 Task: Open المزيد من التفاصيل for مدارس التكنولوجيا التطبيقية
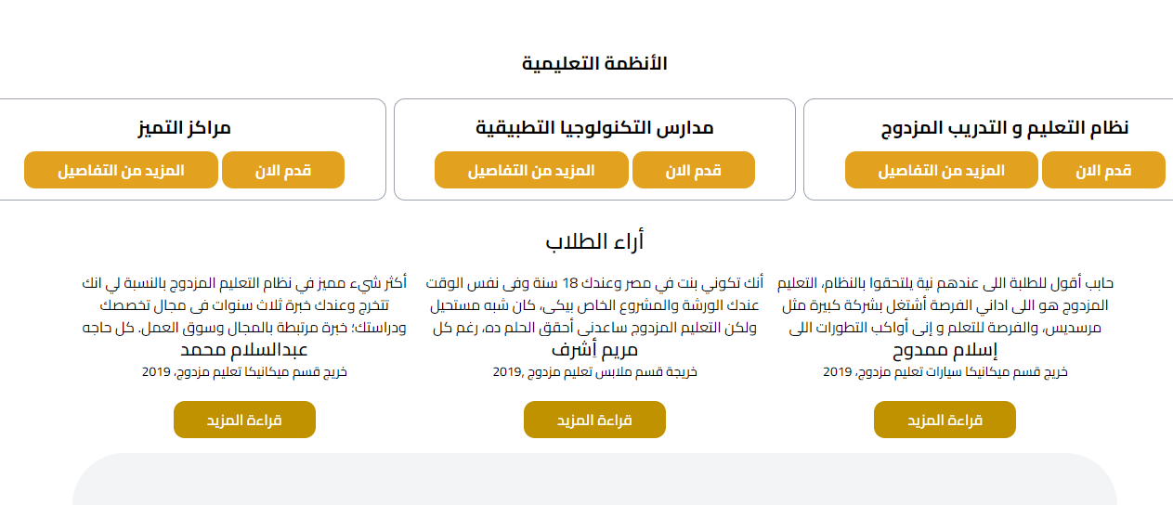click(x=531, y=171)
